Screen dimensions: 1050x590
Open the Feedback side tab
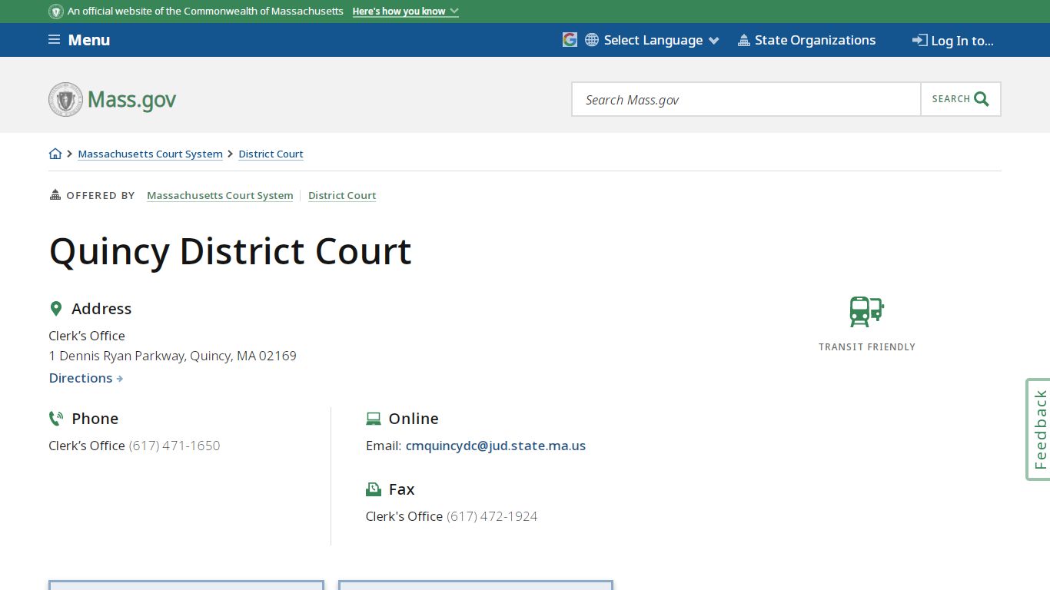coord(1038,429)
